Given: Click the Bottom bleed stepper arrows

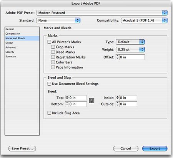Looking at the screenshot, I should tap(67, 104).
